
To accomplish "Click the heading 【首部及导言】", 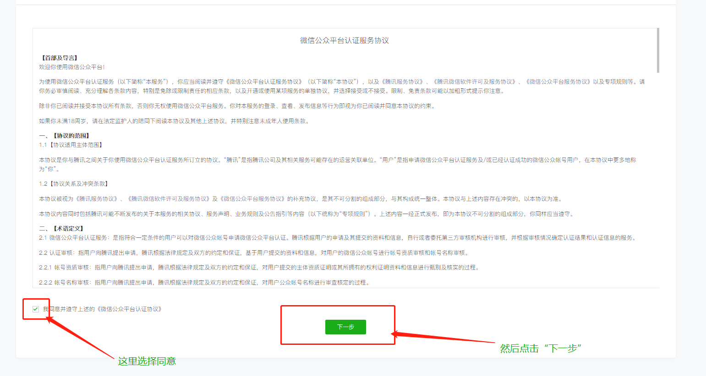I will click(x=59, y=58).
